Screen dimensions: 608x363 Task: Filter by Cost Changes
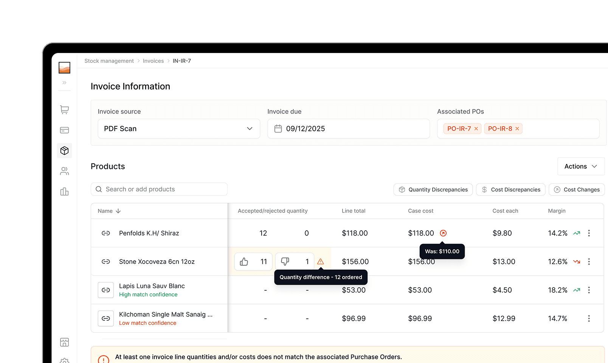(577, 189)
